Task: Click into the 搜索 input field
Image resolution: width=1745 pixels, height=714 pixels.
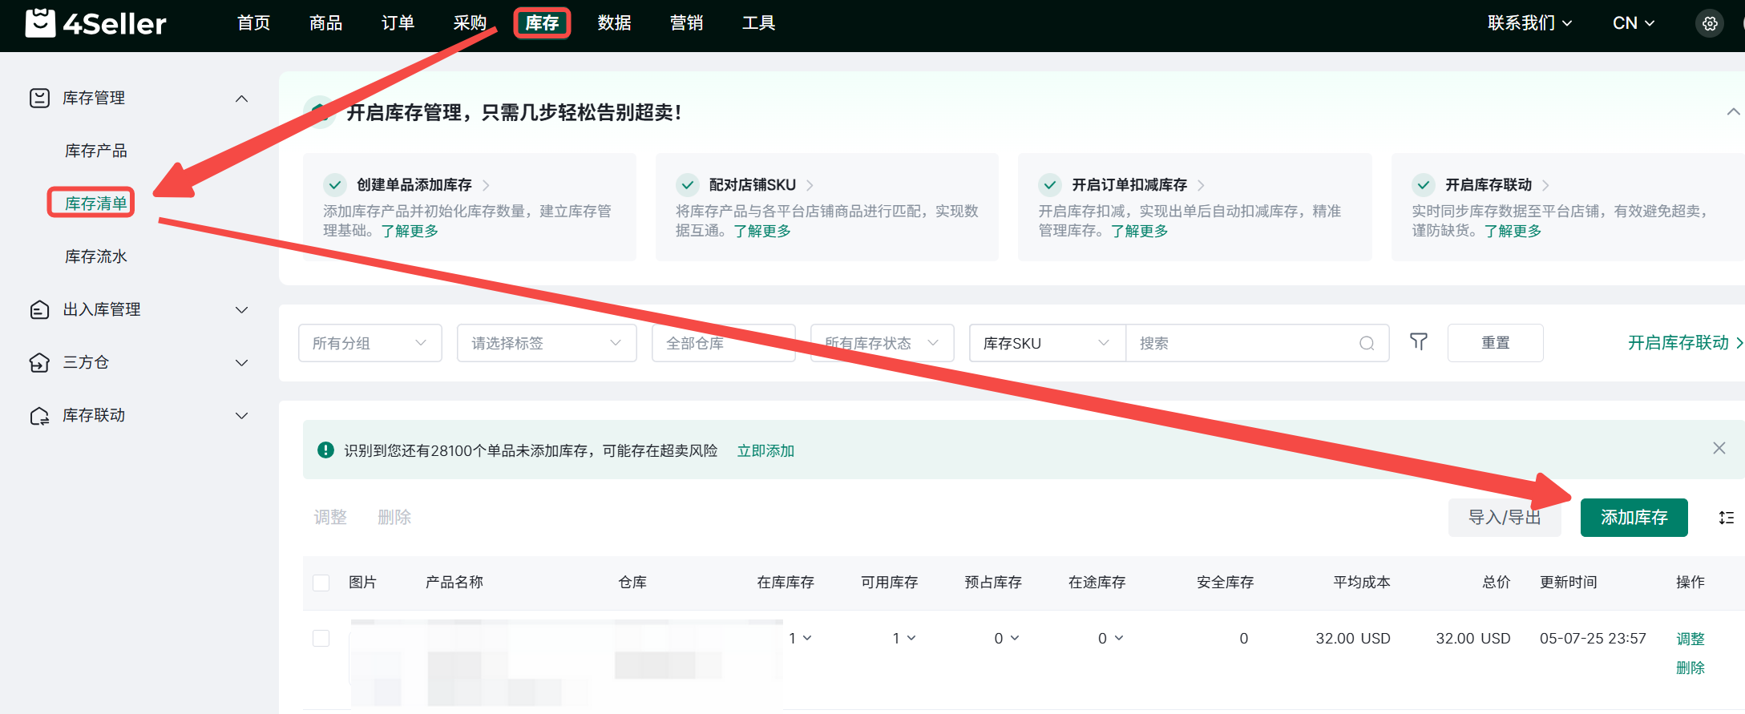Action: coord(1242,343)
